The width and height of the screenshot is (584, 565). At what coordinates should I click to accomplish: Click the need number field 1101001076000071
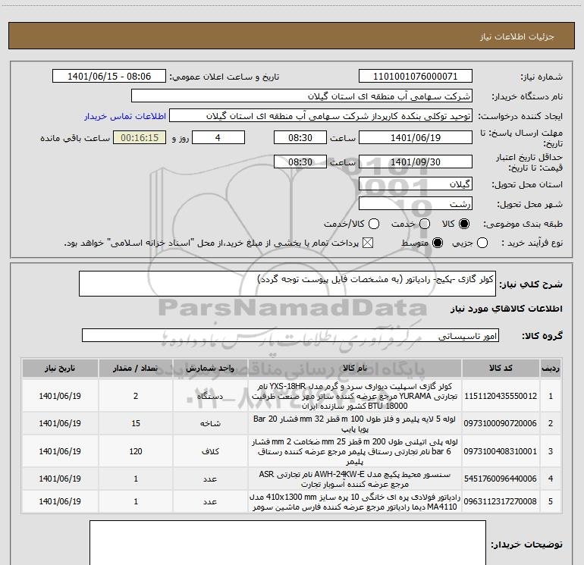click(x=416, y=76)
